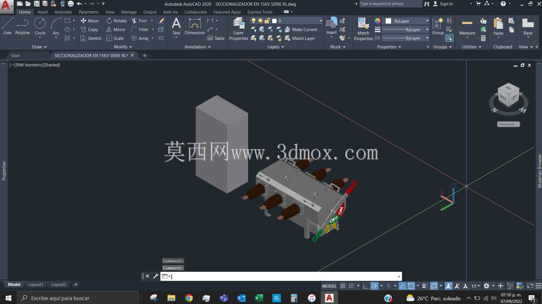Click the Copy tool
Viewport: 542px width, 304px height.
pyautogui.click(x=89, y=29)
